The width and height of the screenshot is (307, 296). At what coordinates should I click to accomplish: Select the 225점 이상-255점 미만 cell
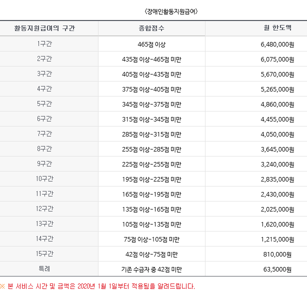tap(151, 164)
